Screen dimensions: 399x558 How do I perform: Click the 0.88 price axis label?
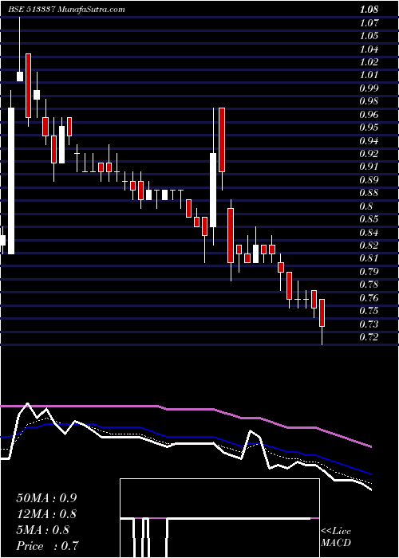[369, 193]
